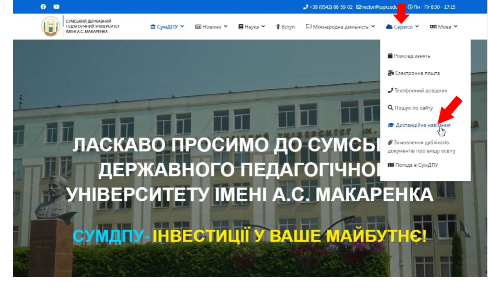Open the Новини menu
The image size is (488, 304).
click(x=211, y=27)
